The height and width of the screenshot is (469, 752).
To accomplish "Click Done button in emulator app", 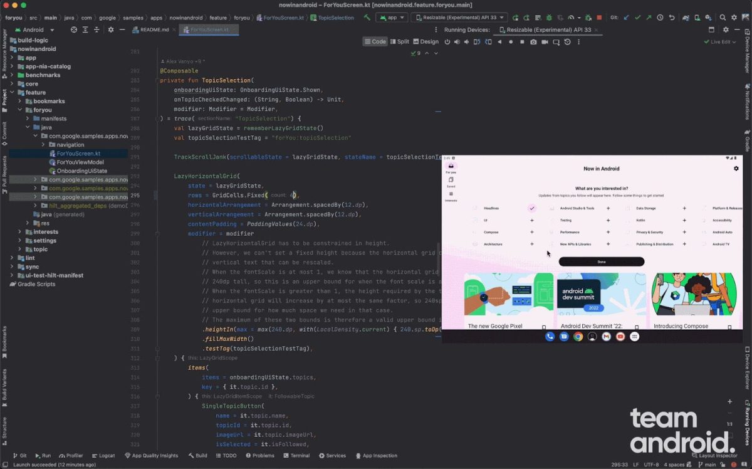I will (602, 261).
